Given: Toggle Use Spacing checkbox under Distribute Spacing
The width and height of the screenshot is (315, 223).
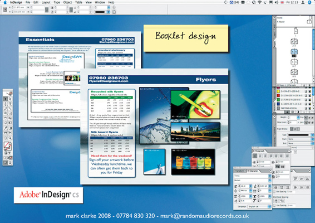Looking at the screenshot, I should tap(274, 206).
